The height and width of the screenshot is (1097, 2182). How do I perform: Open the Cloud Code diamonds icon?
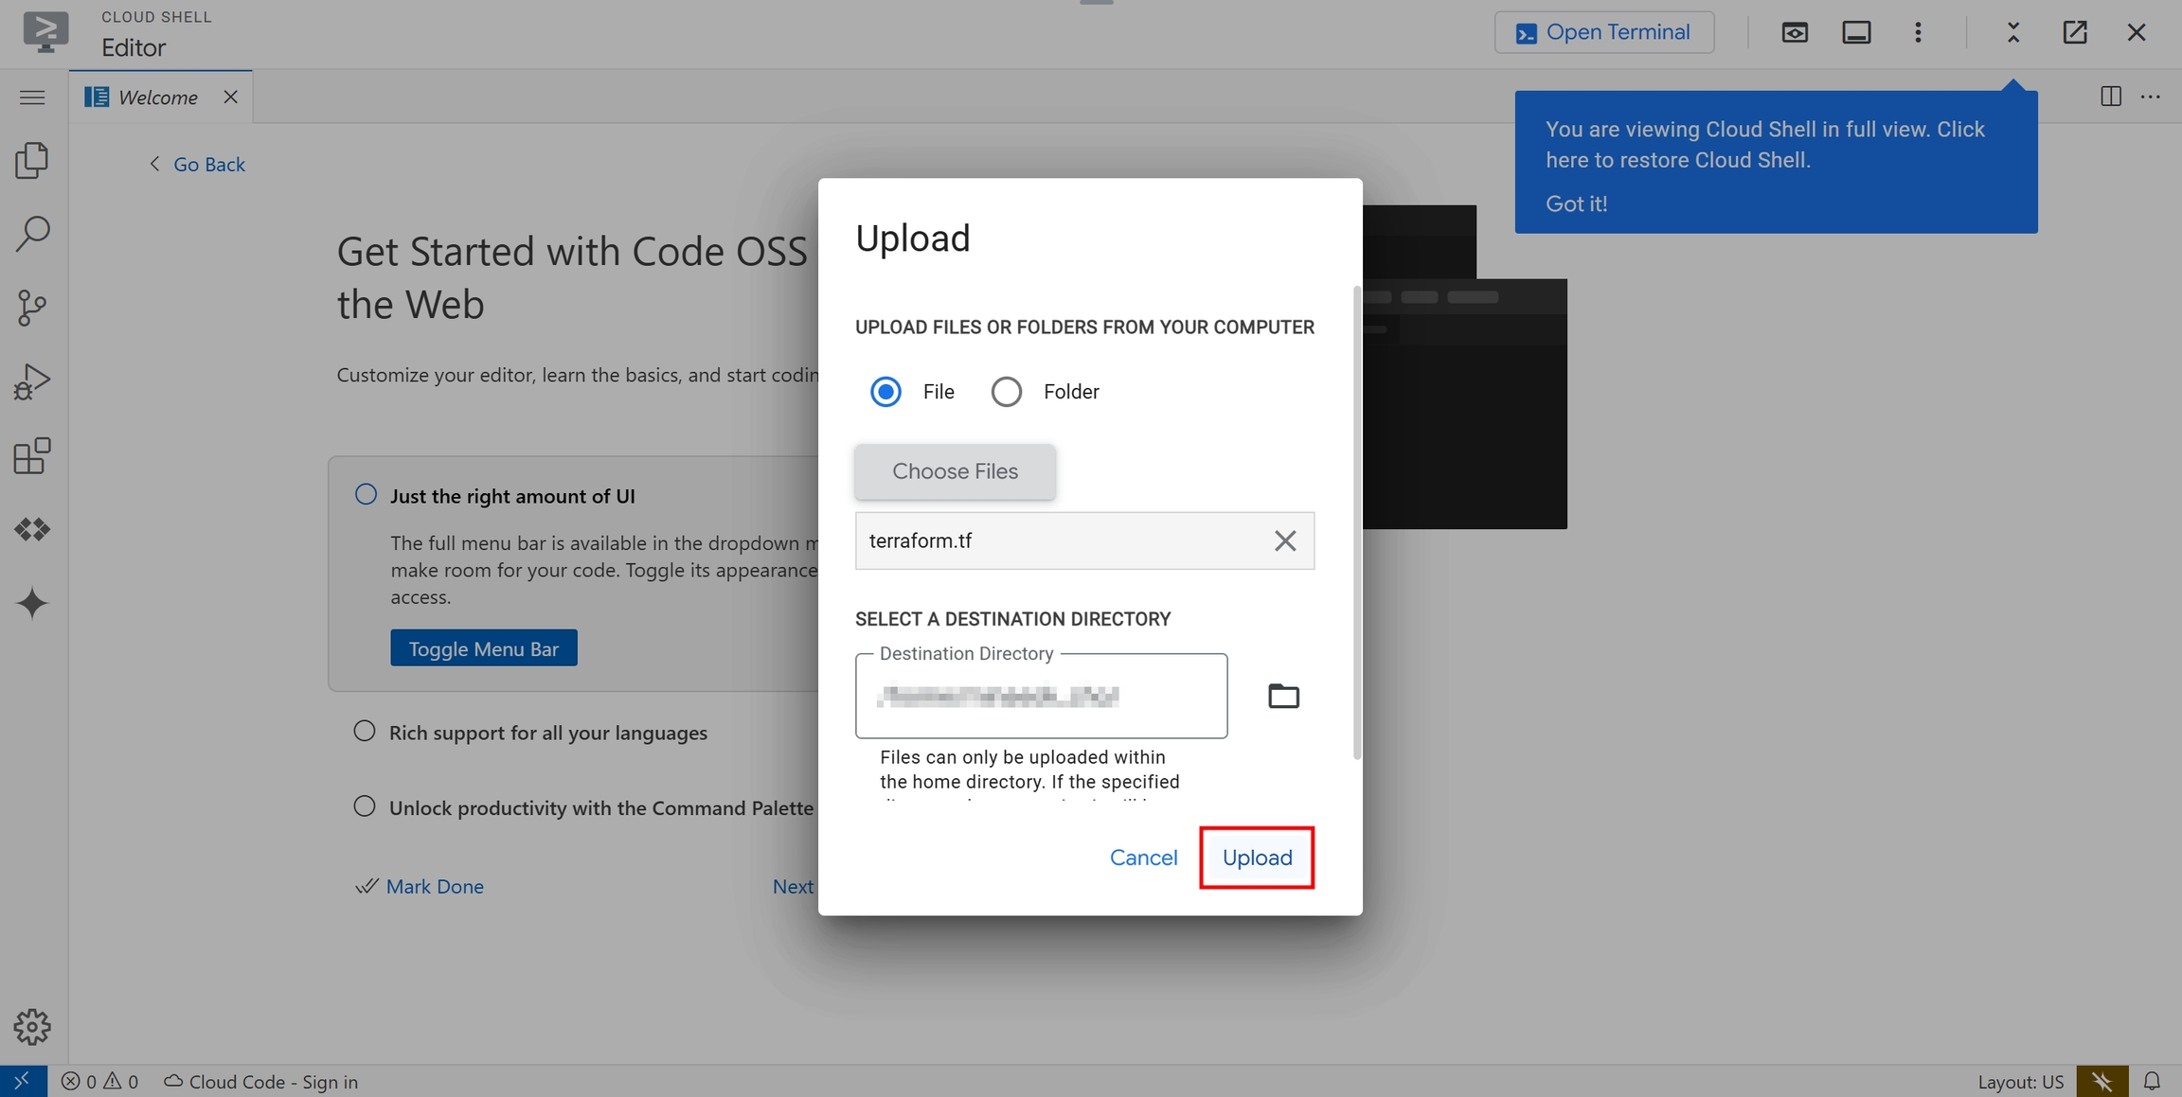(x=32, y=529)
